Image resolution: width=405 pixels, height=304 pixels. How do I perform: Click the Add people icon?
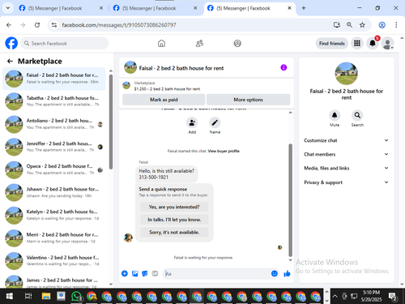[x=192, y=122]
